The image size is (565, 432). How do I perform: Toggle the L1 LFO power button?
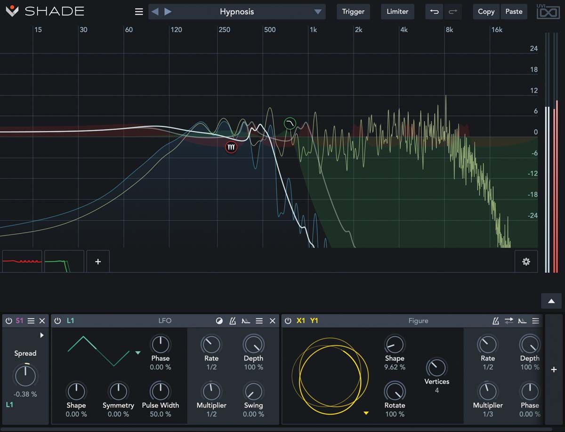tap(57, 321)
